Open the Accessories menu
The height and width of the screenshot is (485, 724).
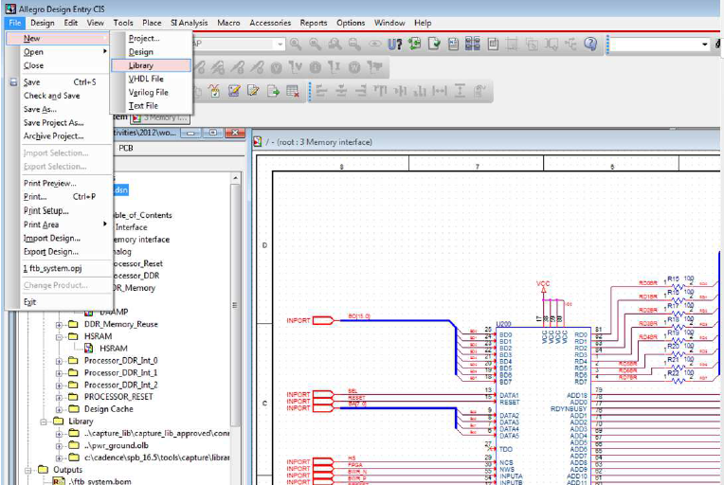point(270,23)
